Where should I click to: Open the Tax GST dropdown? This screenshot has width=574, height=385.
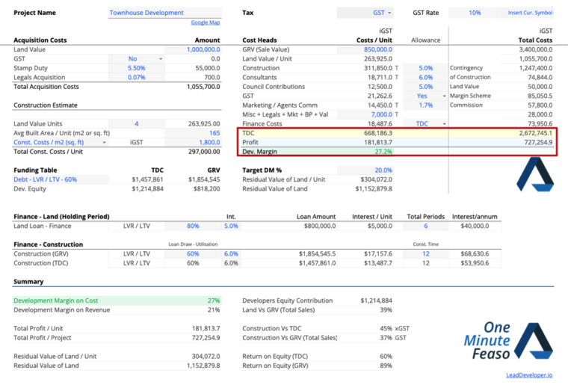[389, 13]
